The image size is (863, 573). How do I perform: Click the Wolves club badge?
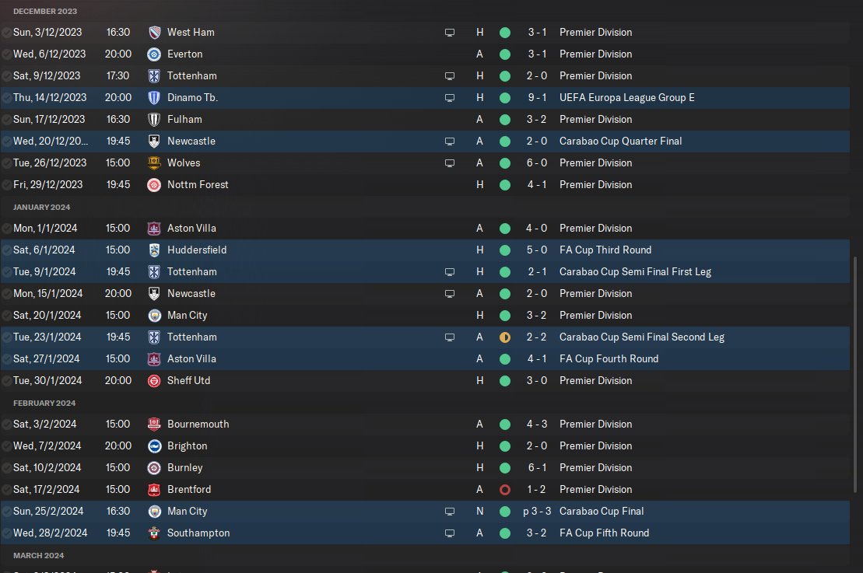tap(154, 163)
